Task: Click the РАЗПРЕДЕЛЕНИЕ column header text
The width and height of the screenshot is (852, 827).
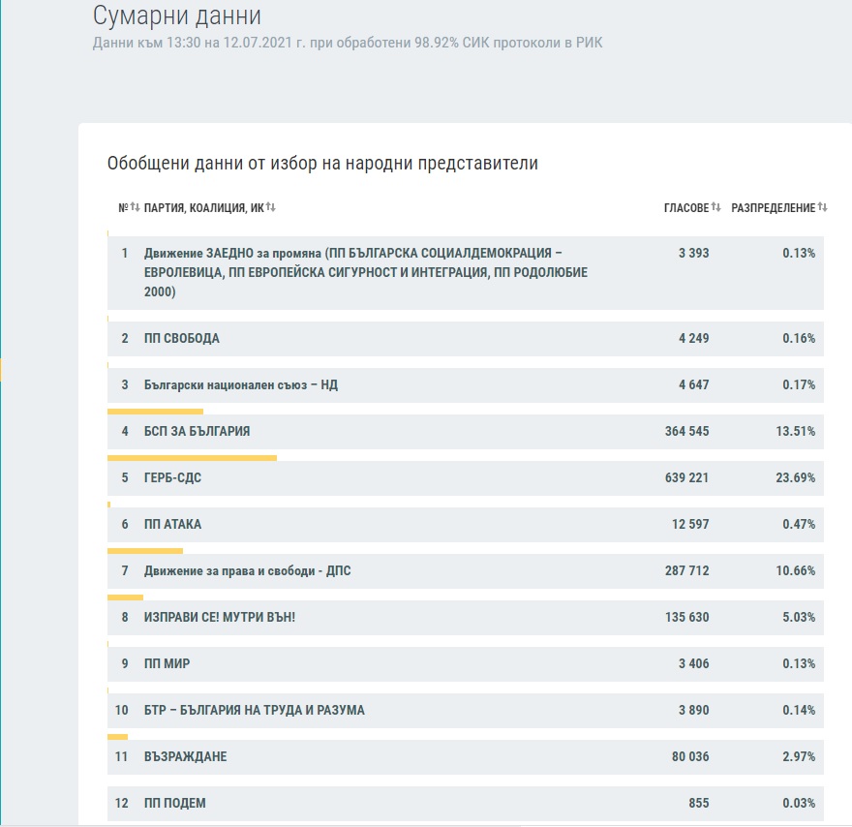Action: tap(773, 208)
